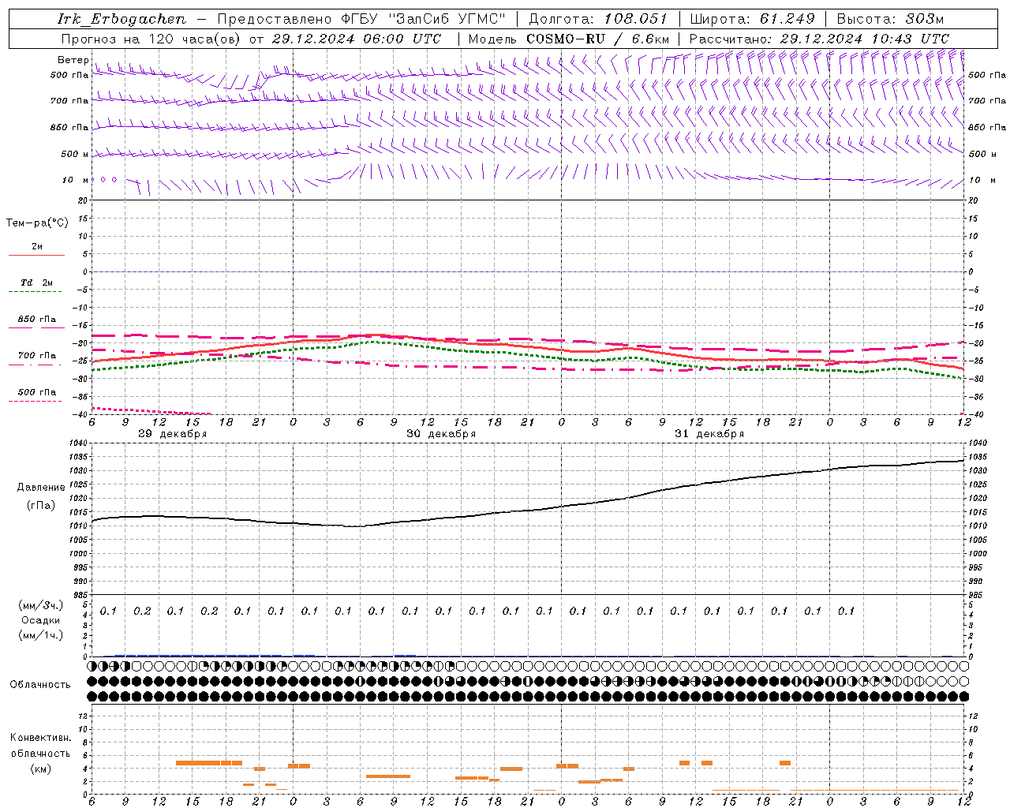This screenshot has height=808, width=1010.
Task: Click the "31 декабря" date label
Action: click(709, 434)
